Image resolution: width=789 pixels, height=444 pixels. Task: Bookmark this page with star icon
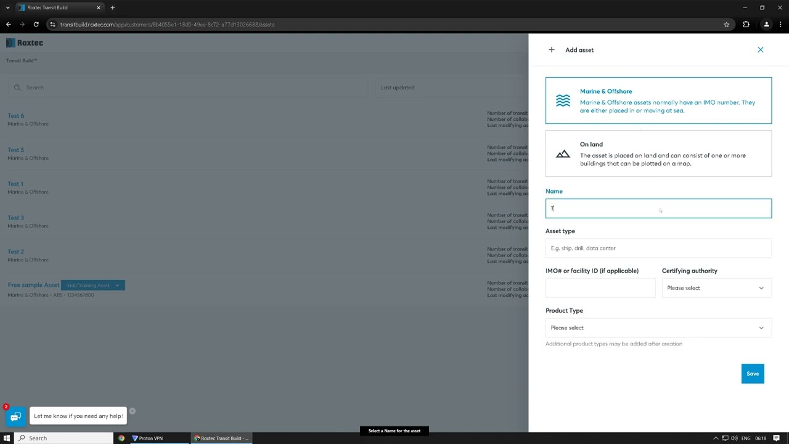tap(726, 25)
